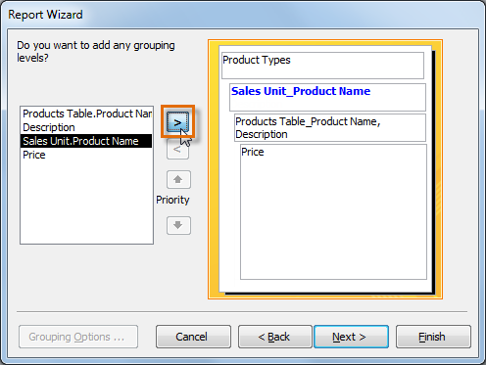The height and width of the screenshot is (365, 486).
Task: Proceed with the Next button
Action: pos(351,337)
